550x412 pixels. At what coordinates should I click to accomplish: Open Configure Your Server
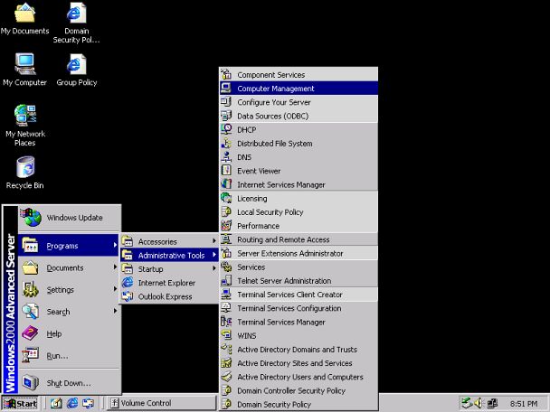coord(299,102)
